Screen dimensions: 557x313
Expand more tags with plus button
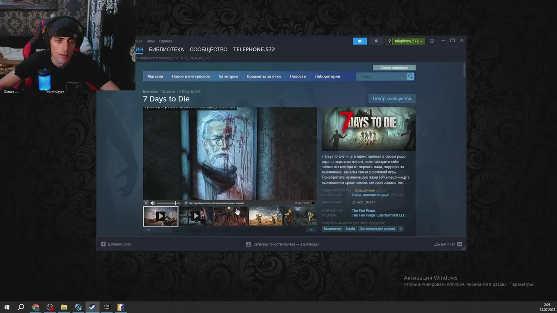(x=401, y=229)
